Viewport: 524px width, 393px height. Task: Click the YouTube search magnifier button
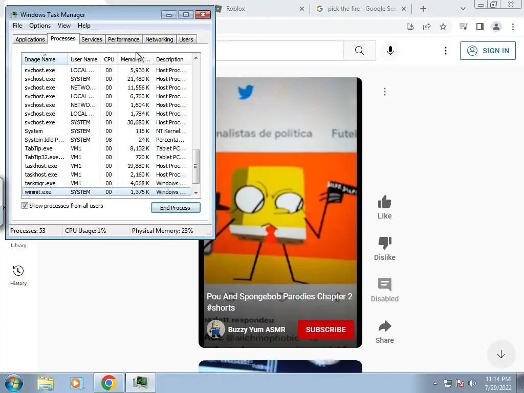click(x=360, y=51)
